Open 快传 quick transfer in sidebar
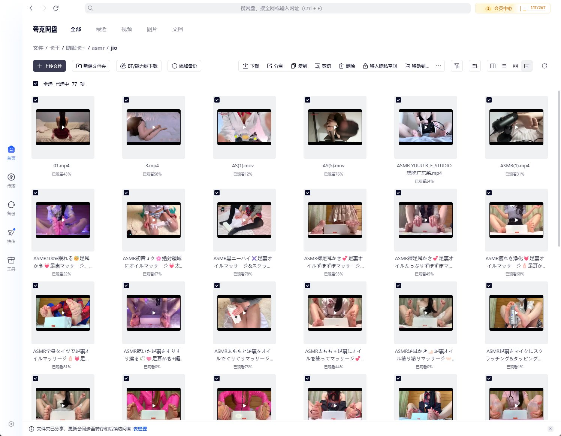 click(11, 235)
